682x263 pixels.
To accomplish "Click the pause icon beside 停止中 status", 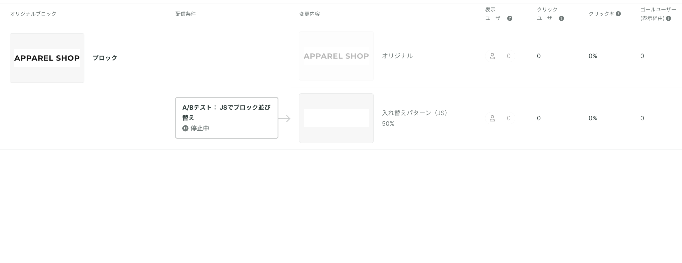I will pos(185,128).
